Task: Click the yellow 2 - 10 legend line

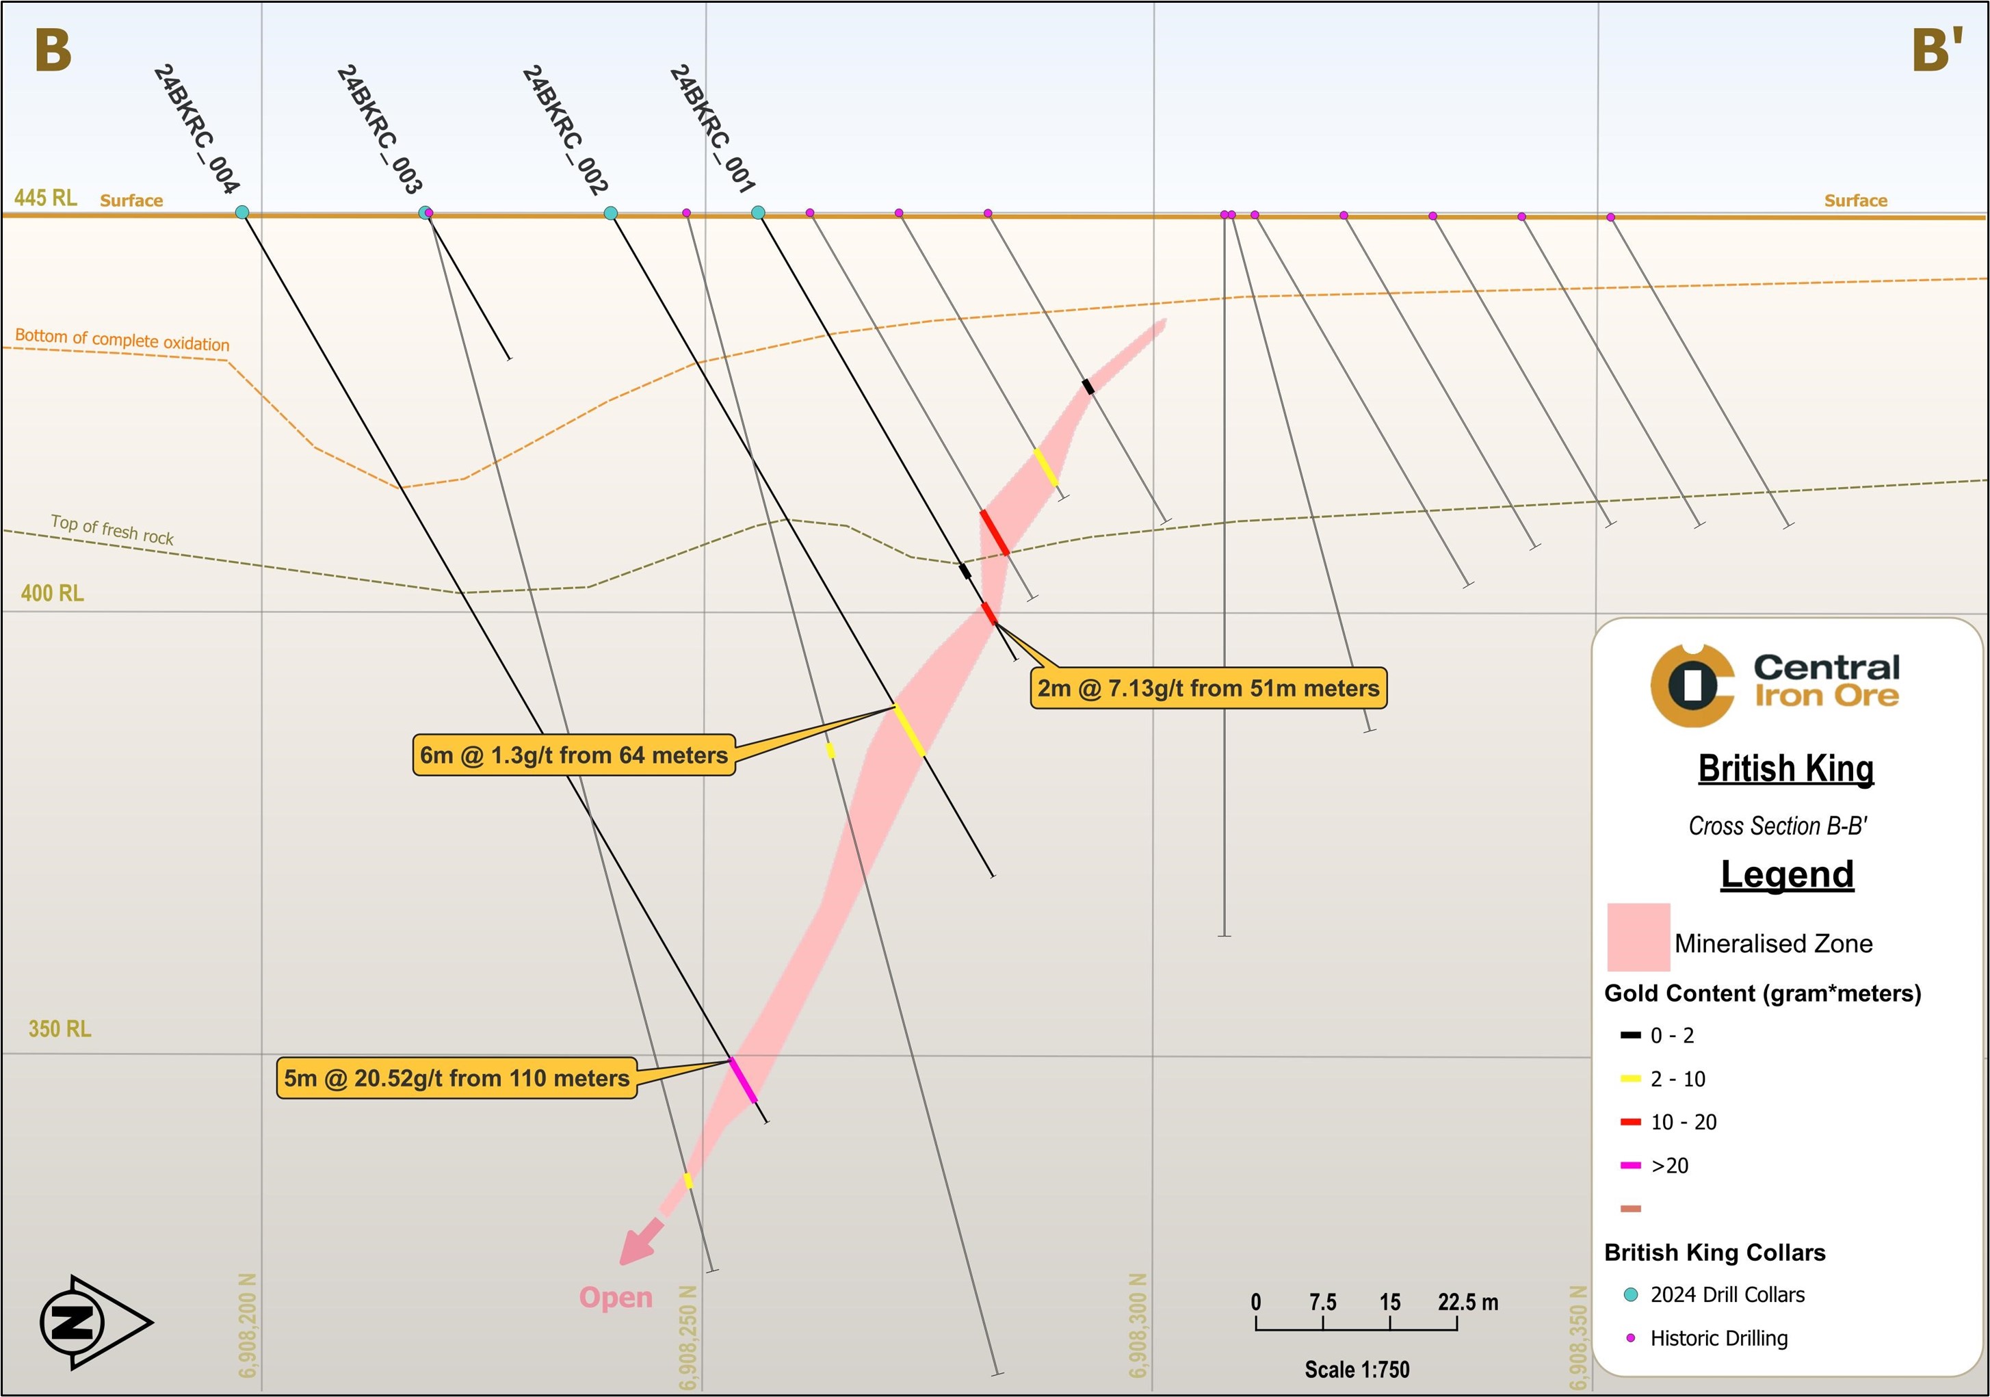Action: click(1630, 1079)
